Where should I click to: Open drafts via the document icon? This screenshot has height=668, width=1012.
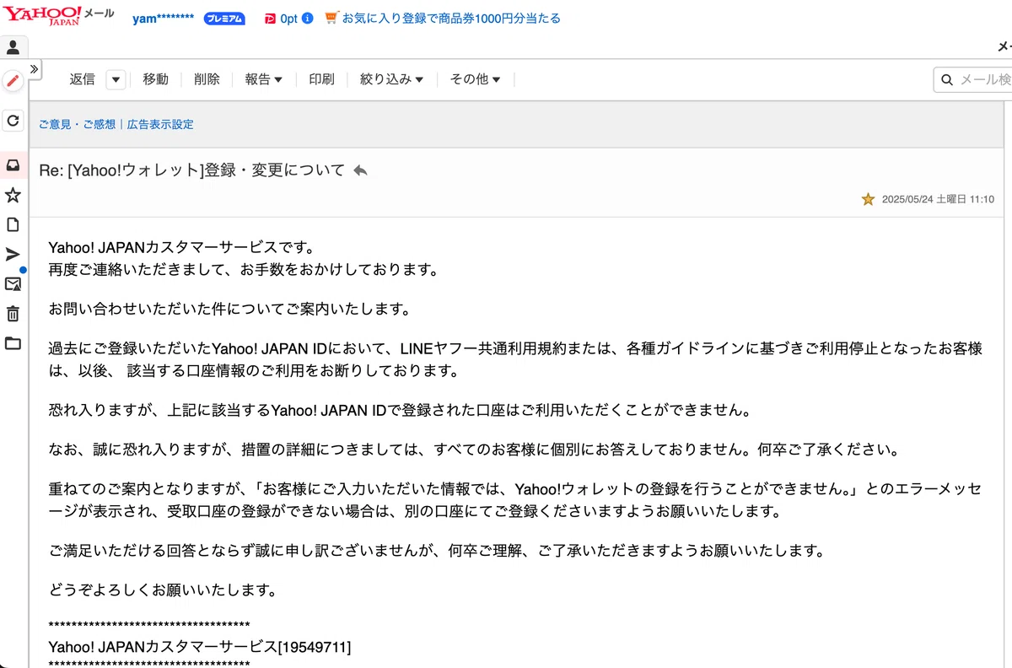(13, 224)
